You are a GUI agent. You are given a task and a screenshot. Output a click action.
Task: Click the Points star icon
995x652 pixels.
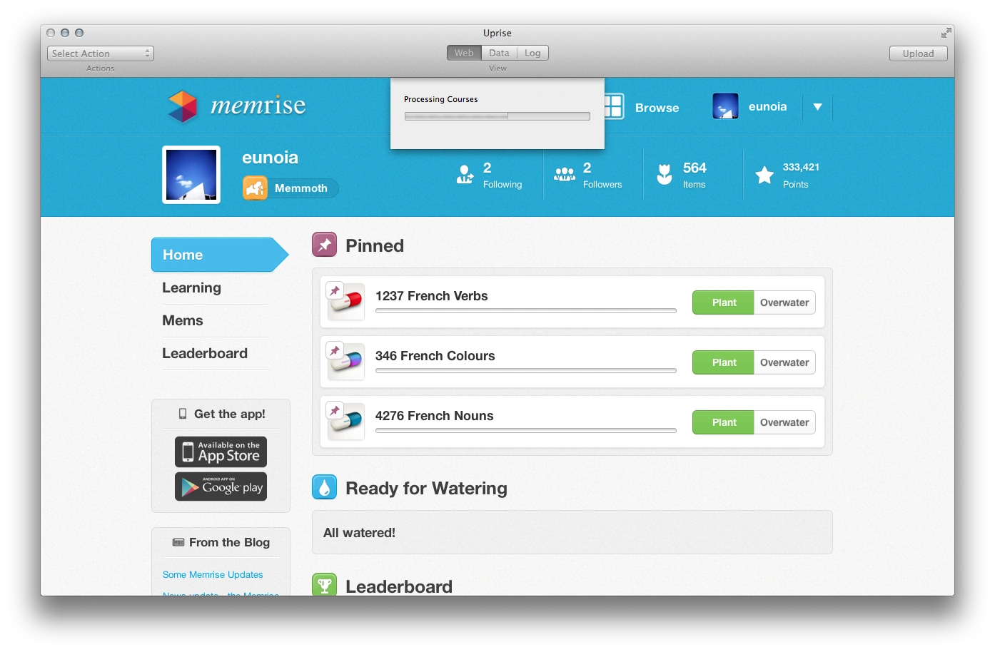pyautogui.click(x=764, y=175)
